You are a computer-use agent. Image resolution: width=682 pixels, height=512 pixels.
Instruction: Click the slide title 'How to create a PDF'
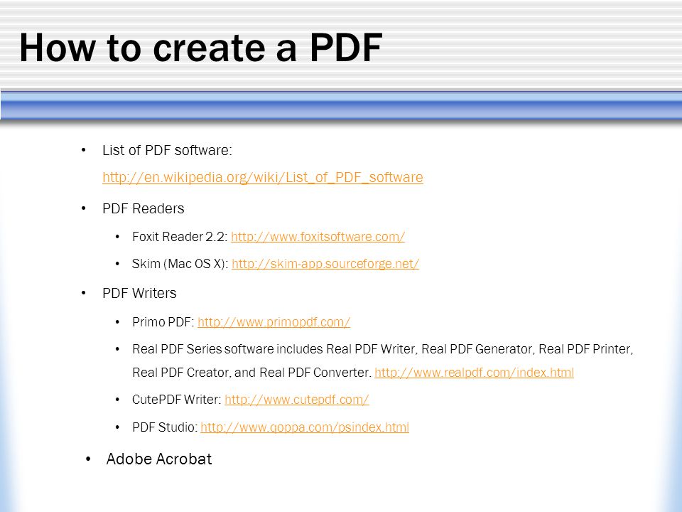point(201,48)
